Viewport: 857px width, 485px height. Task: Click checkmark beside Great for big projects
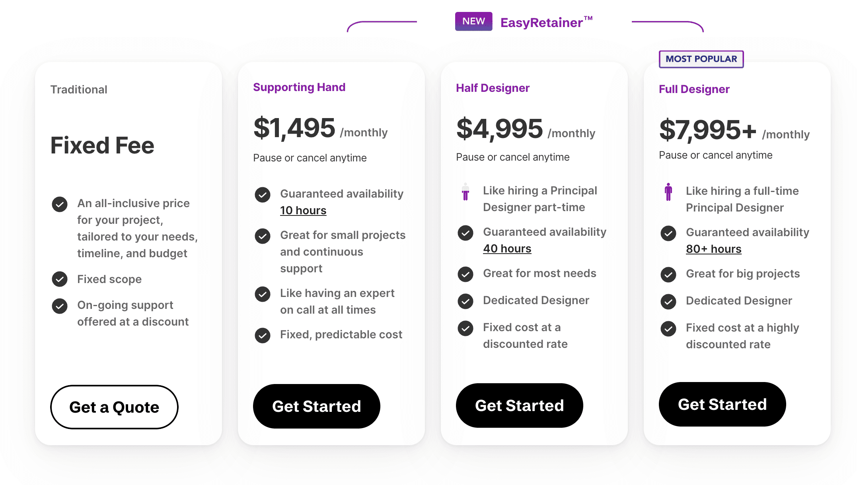[668, 274]
